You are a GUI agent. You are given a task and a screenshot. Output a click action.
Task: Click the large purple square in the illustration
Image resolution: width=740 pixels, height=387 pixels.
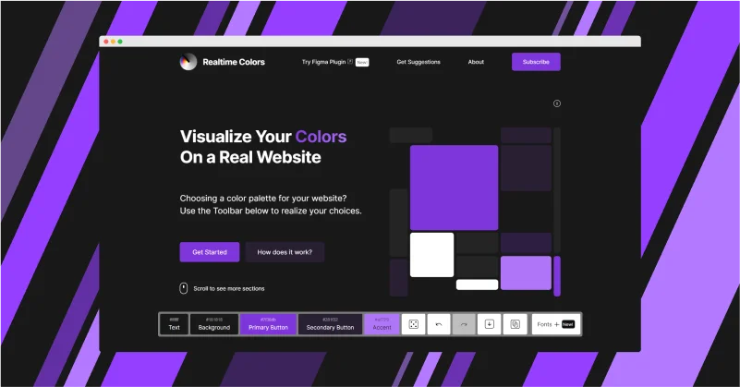[x=454, y=187]
